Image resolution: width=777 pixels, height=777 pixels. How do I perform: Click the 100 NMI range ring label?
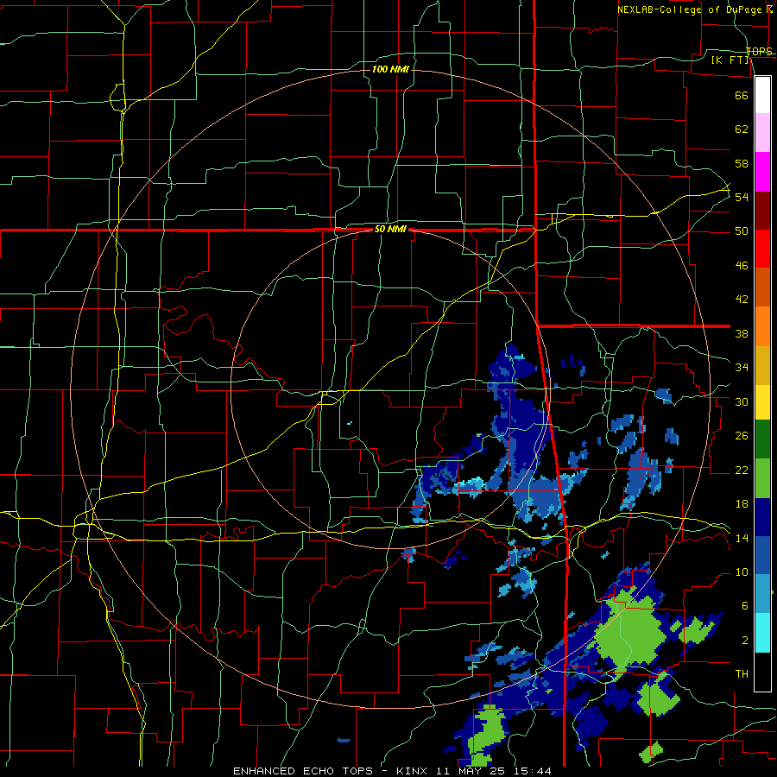point(390,69)
